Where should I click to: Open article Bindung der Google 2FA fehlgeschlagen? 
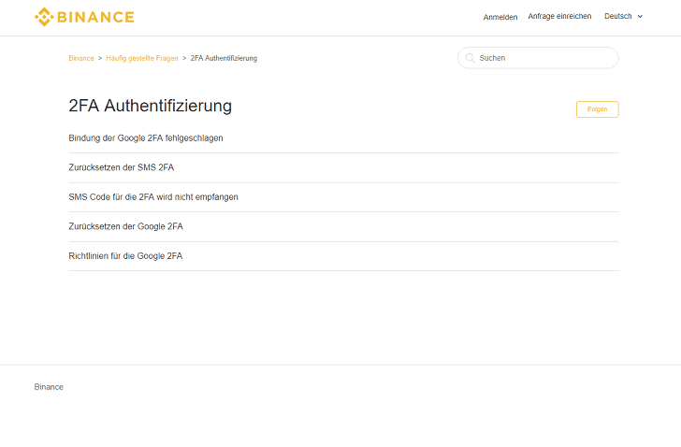(x=146, y=138)
